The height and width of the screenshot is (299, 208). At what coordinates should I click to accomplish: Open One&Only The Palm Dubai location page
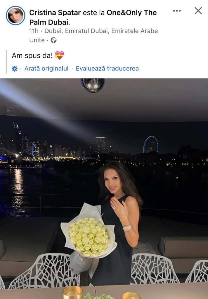click(93, 17)
